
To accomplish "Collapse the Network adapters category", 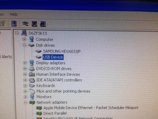I will pyautogui.click(x=26, y=103).
